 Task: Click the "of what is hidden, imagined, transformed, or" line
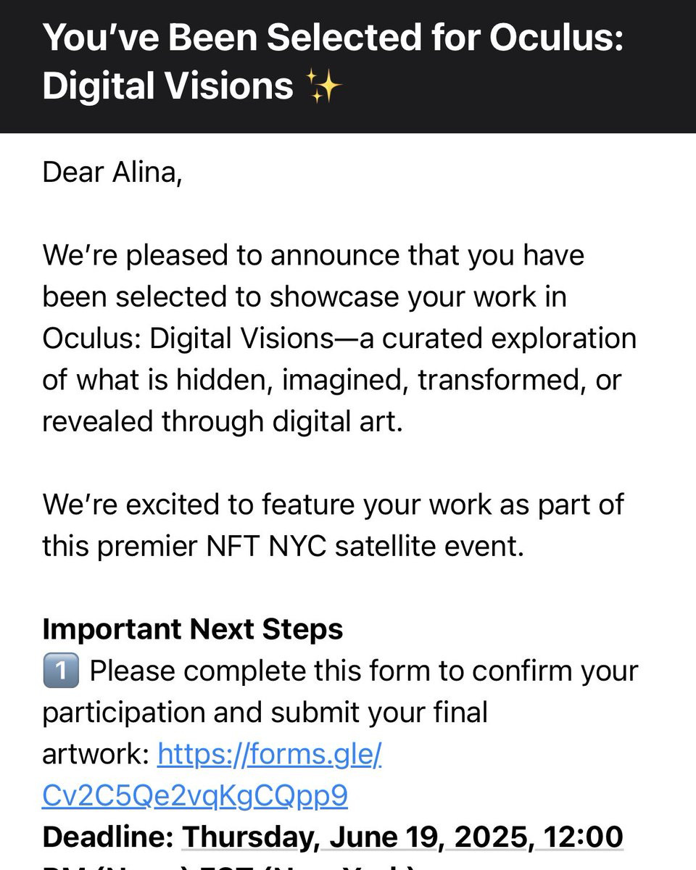click(x=332, y=380)
